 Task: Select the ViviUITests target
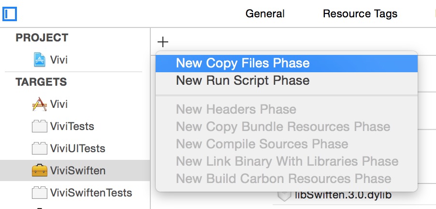click(77, 148)
